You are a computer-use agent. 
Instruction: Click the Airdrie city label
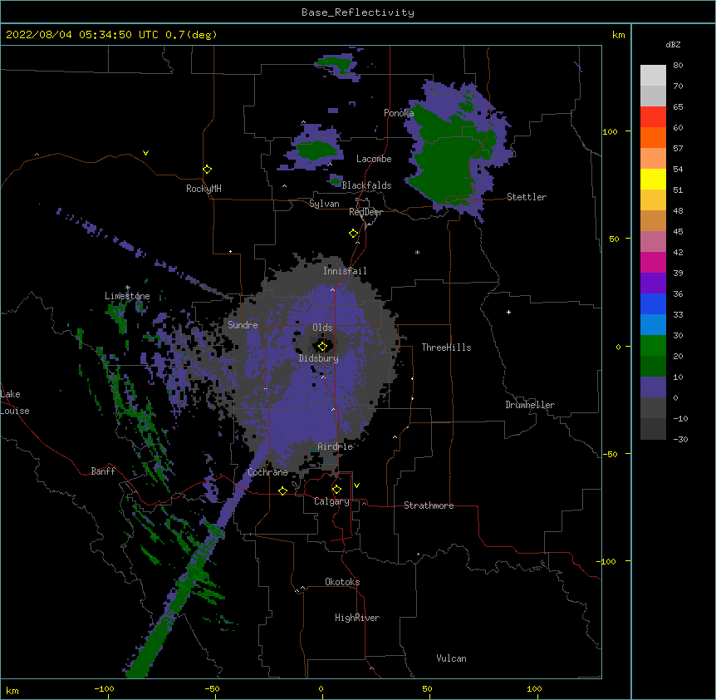coord(336,446)
